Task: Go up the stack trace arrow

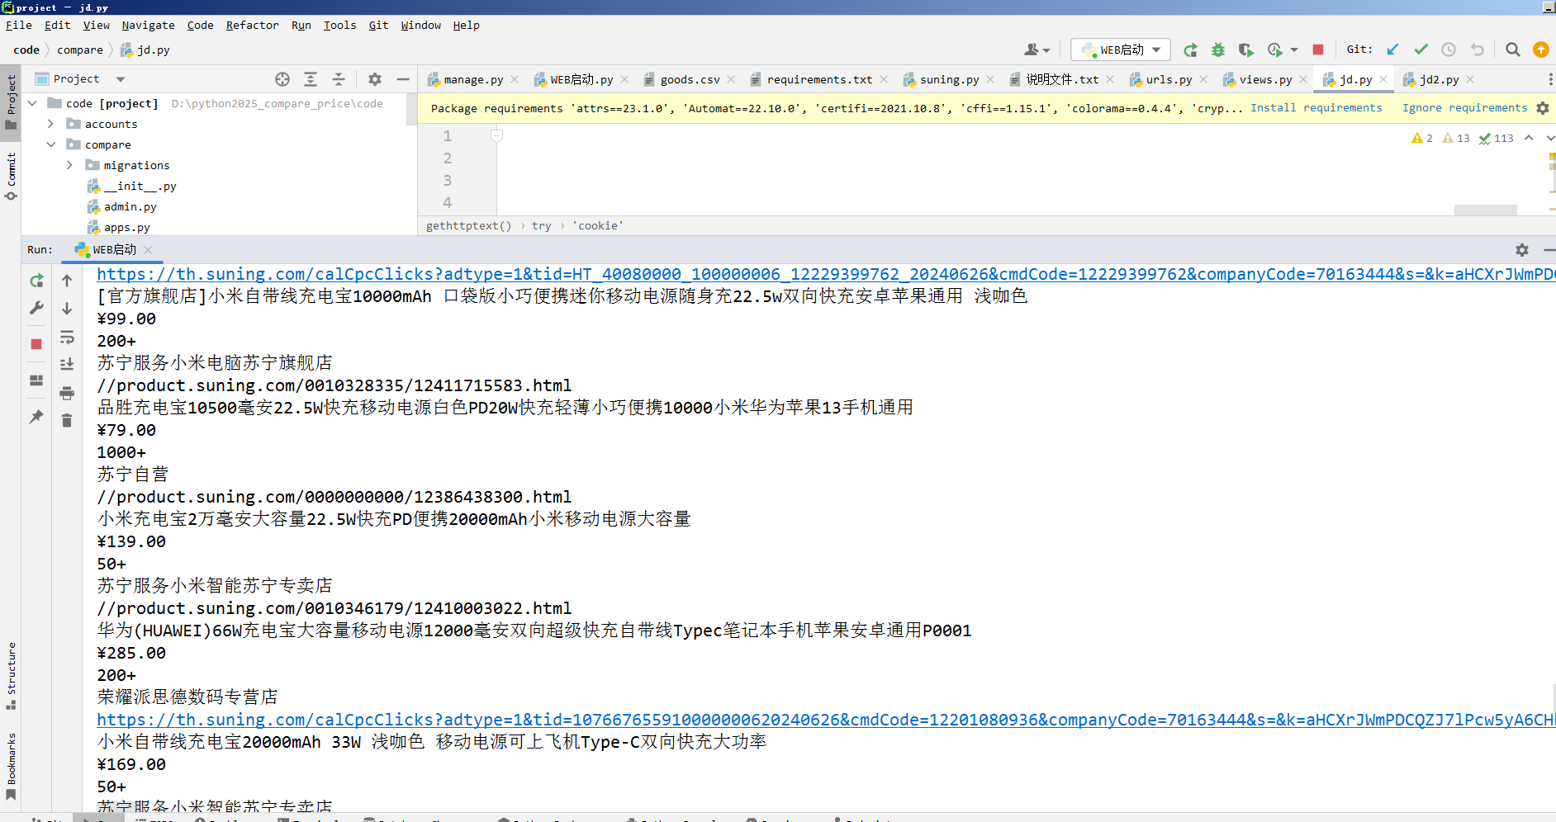Action: 67,281
